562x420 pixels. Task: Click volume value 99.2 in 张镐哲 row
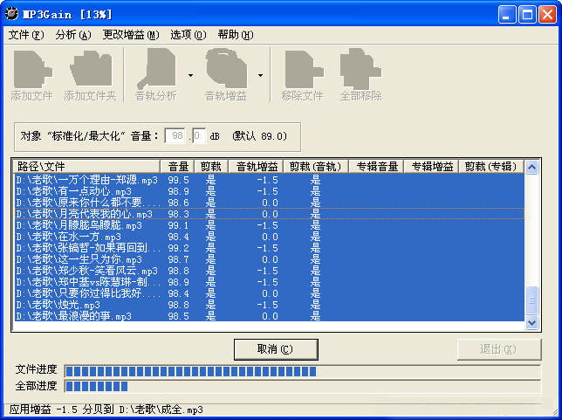coord(179,248)
